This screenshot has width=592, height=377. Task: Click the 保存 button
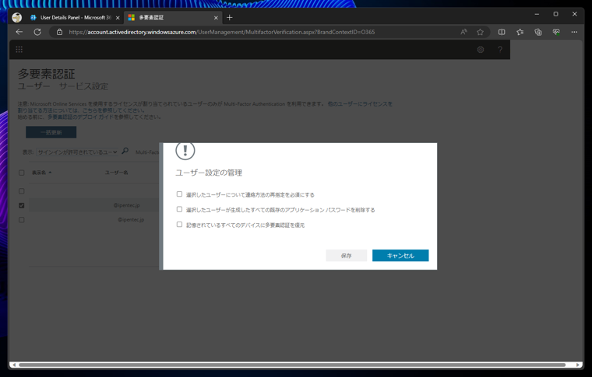pos(346,256)
